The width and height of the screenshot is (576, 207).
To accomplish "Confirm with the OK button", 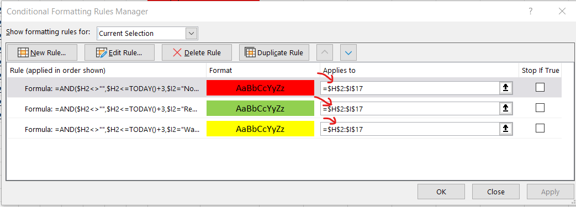I will pos(441,192).
